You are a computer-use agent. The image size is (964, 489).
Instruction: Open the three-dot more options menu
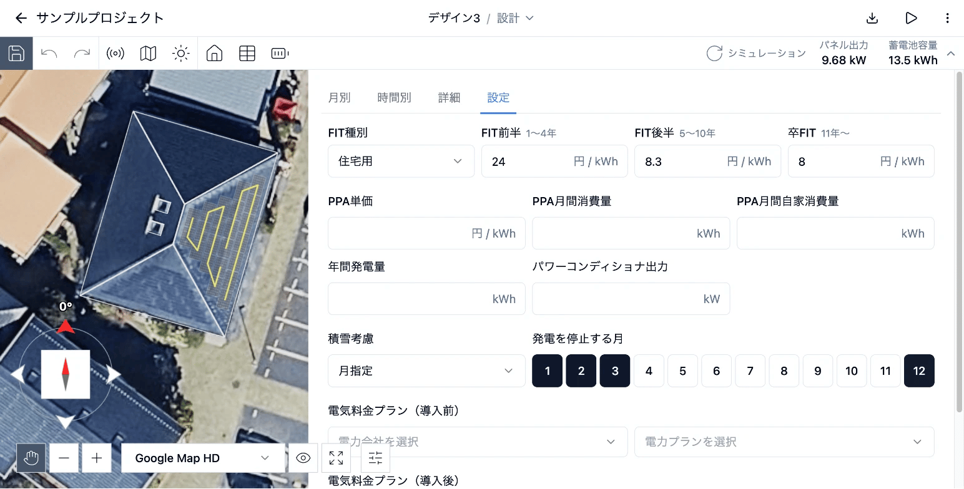pyautogui.click(x=948, y=18)
